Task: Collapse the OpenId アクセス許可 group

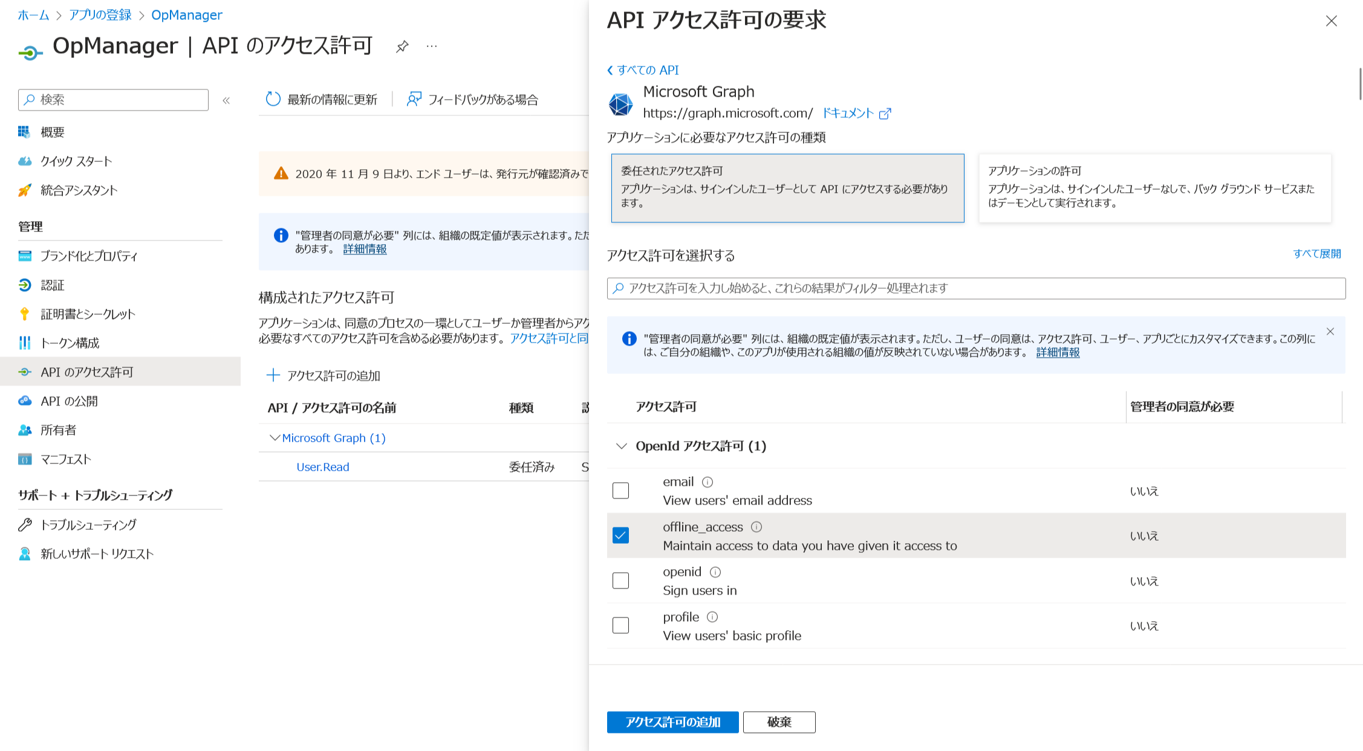Action: [x=619, y=446]
